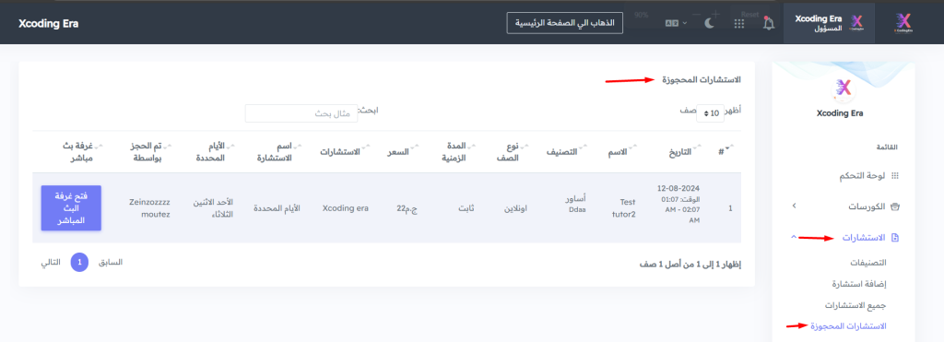
Task: Open the Xcoding Era المسؤول profile menu
Action: click(829, 22)
